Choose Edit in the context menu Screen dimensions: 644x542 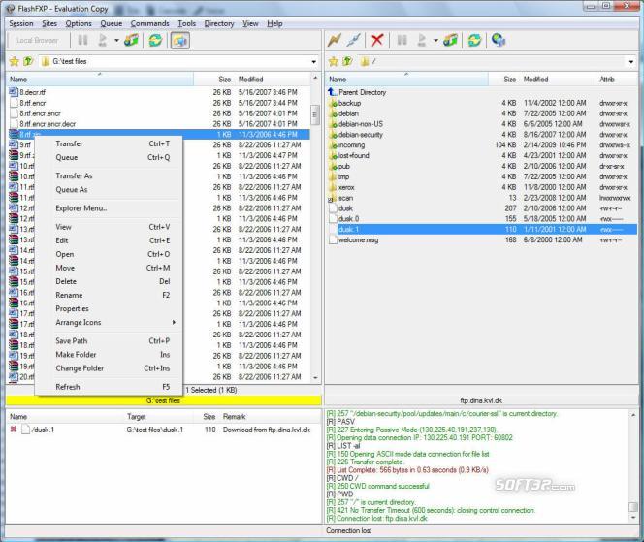point(110,240)
